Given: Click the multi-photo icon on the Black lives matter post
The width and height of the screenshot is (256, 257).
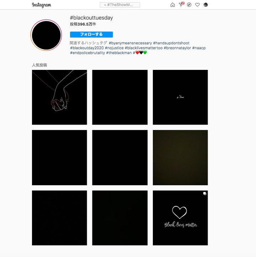Looking at the screenshot, I should [204, 193].
